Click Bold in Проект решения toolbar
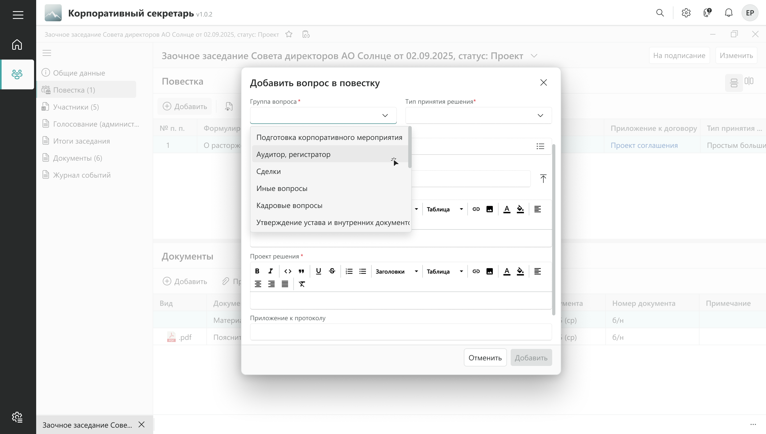This screenshot has width=766, height=434. click(257, 271)
